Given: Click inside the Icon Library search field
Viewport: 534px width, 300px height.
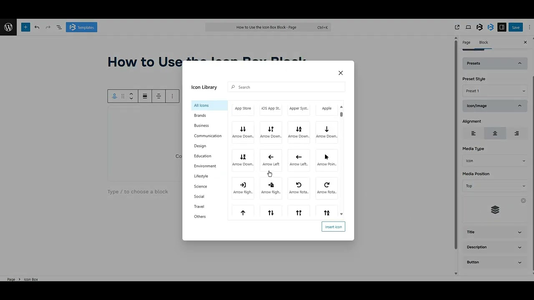Looking at the screenshot, I should coord(286,87).
